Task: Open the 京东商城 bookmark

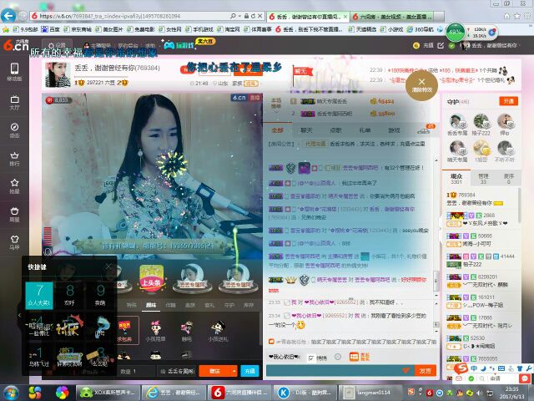Action: [78, 29]
